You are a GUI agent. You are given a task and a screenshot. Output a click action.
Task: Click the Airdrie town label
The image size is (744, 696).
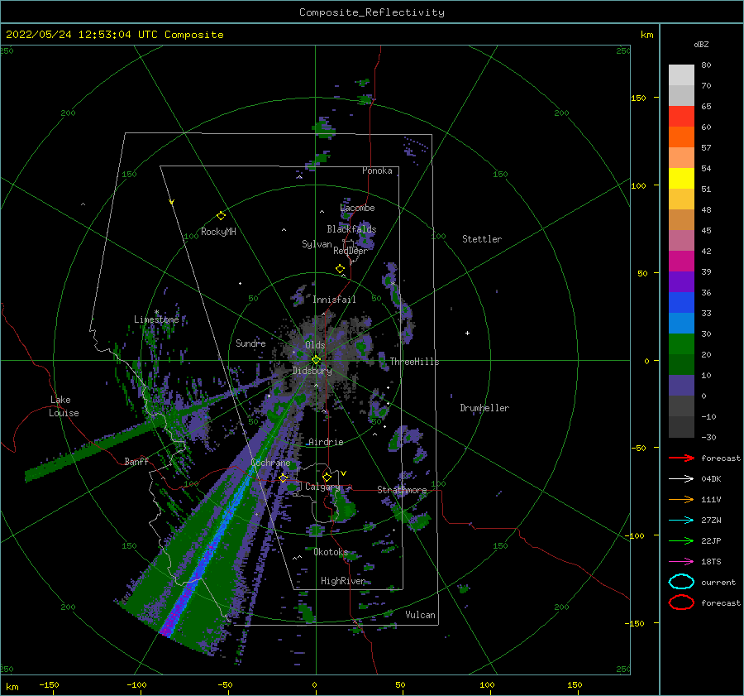[x=326, y=442]
